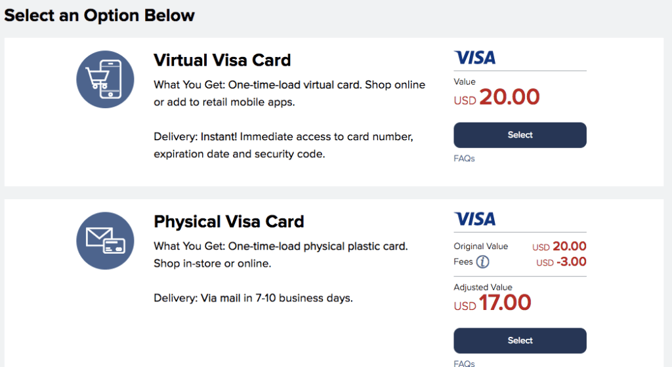
Task: Click the USD 17.00 adjusted value
Action: coord(492,303)
